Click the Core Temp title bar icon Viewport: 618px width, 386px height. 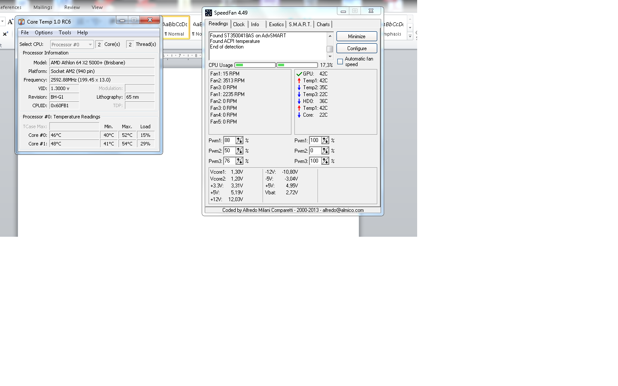pos(21,21)
